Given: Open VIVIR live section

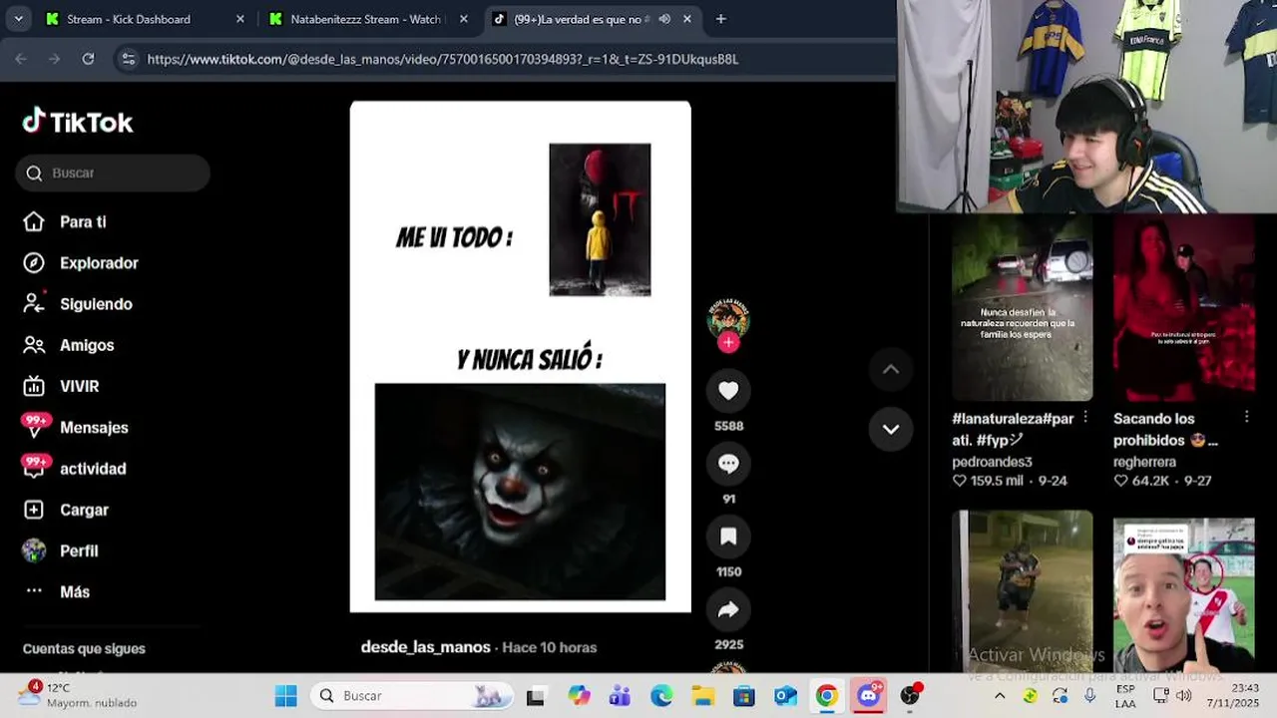Looking at the screenshot, I should pyautogui.click(x=79, y=386).
